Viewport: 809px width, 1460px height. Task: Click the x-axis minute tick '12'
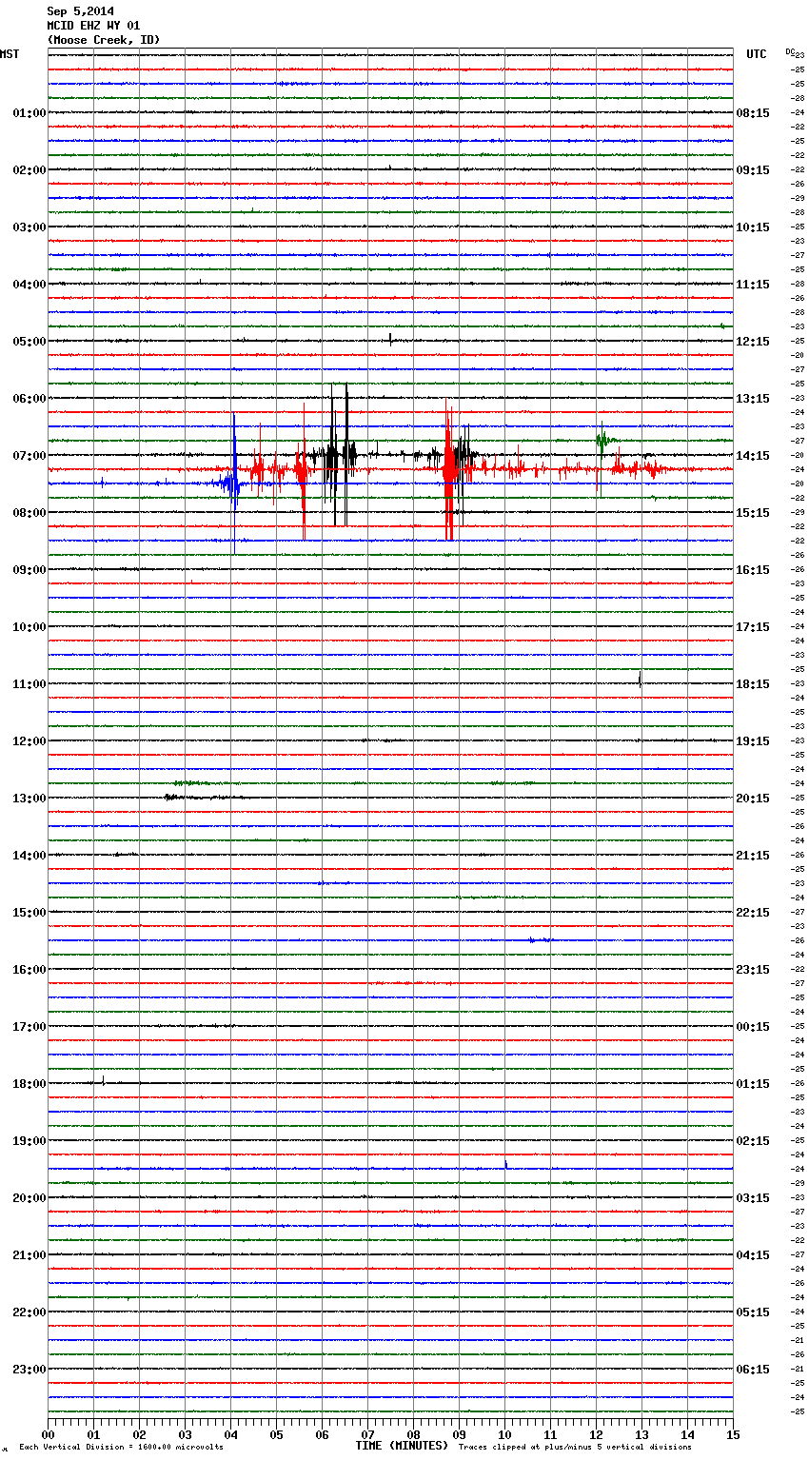[x=596, y=1434]
